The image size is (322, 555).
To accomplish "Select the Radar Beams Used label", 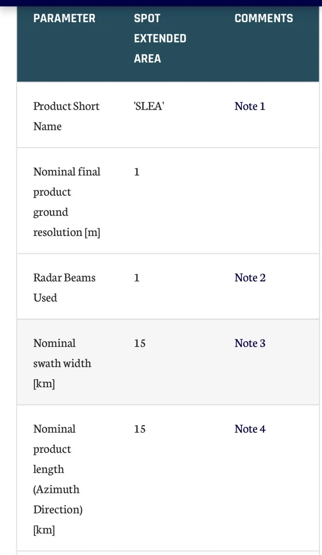I will 64,288.
